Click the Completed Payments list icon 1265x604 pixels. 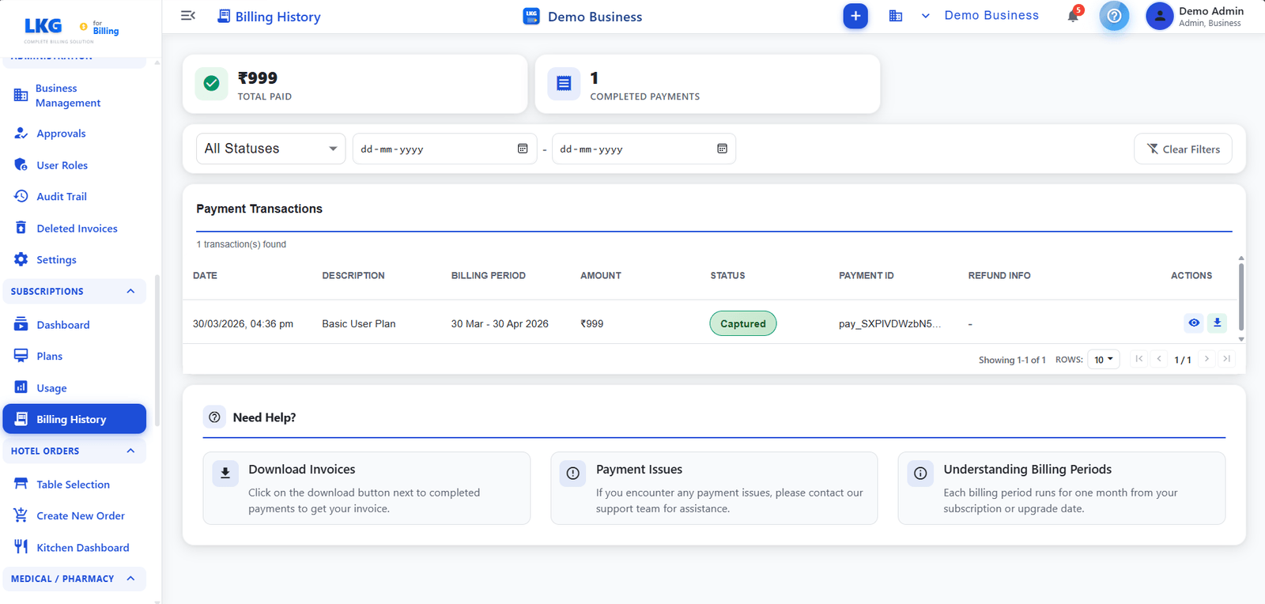click(564, 83)
